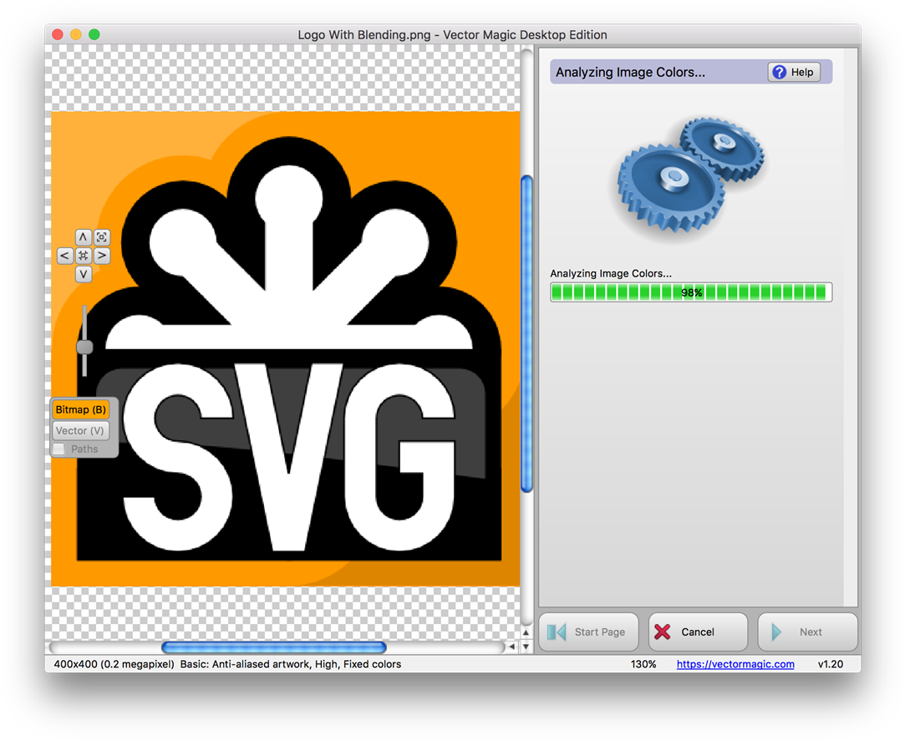Viewport: 905px width, 741px height.
Task: Close the Vector Magic window
Action: pyautogui.click(x=57, y=34)
